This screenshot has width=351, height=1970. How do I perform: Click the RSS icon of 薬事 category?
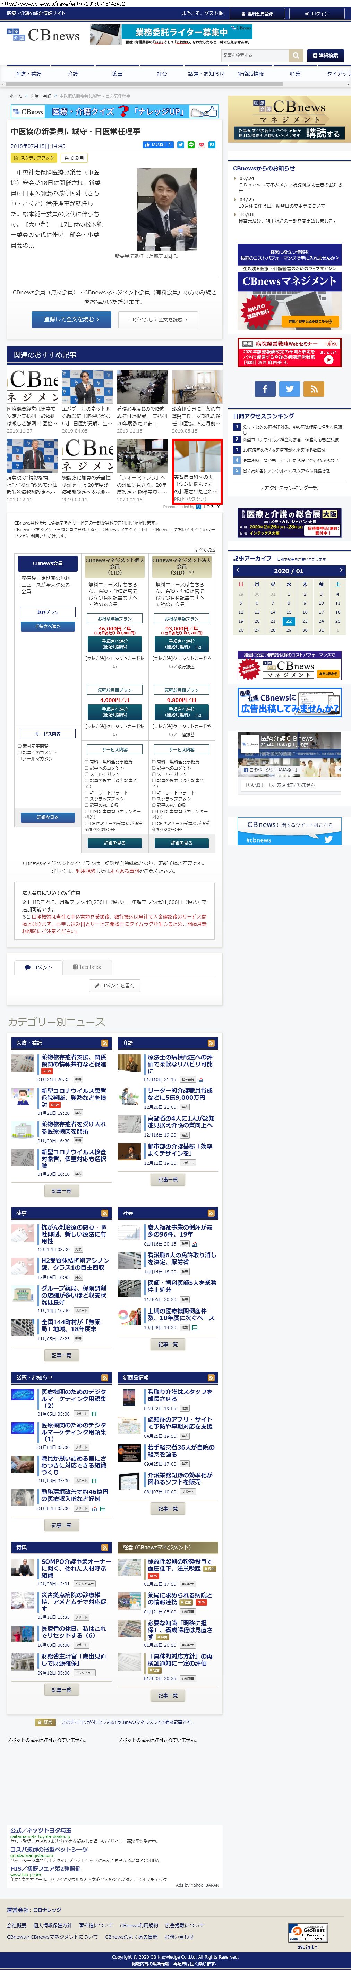click(105, 1213)
